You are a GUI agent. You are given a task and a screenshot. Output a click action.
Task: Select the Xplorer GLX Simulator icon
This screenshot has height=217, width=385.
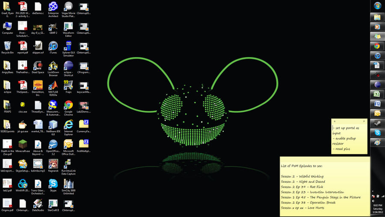(x=68, y=49)
